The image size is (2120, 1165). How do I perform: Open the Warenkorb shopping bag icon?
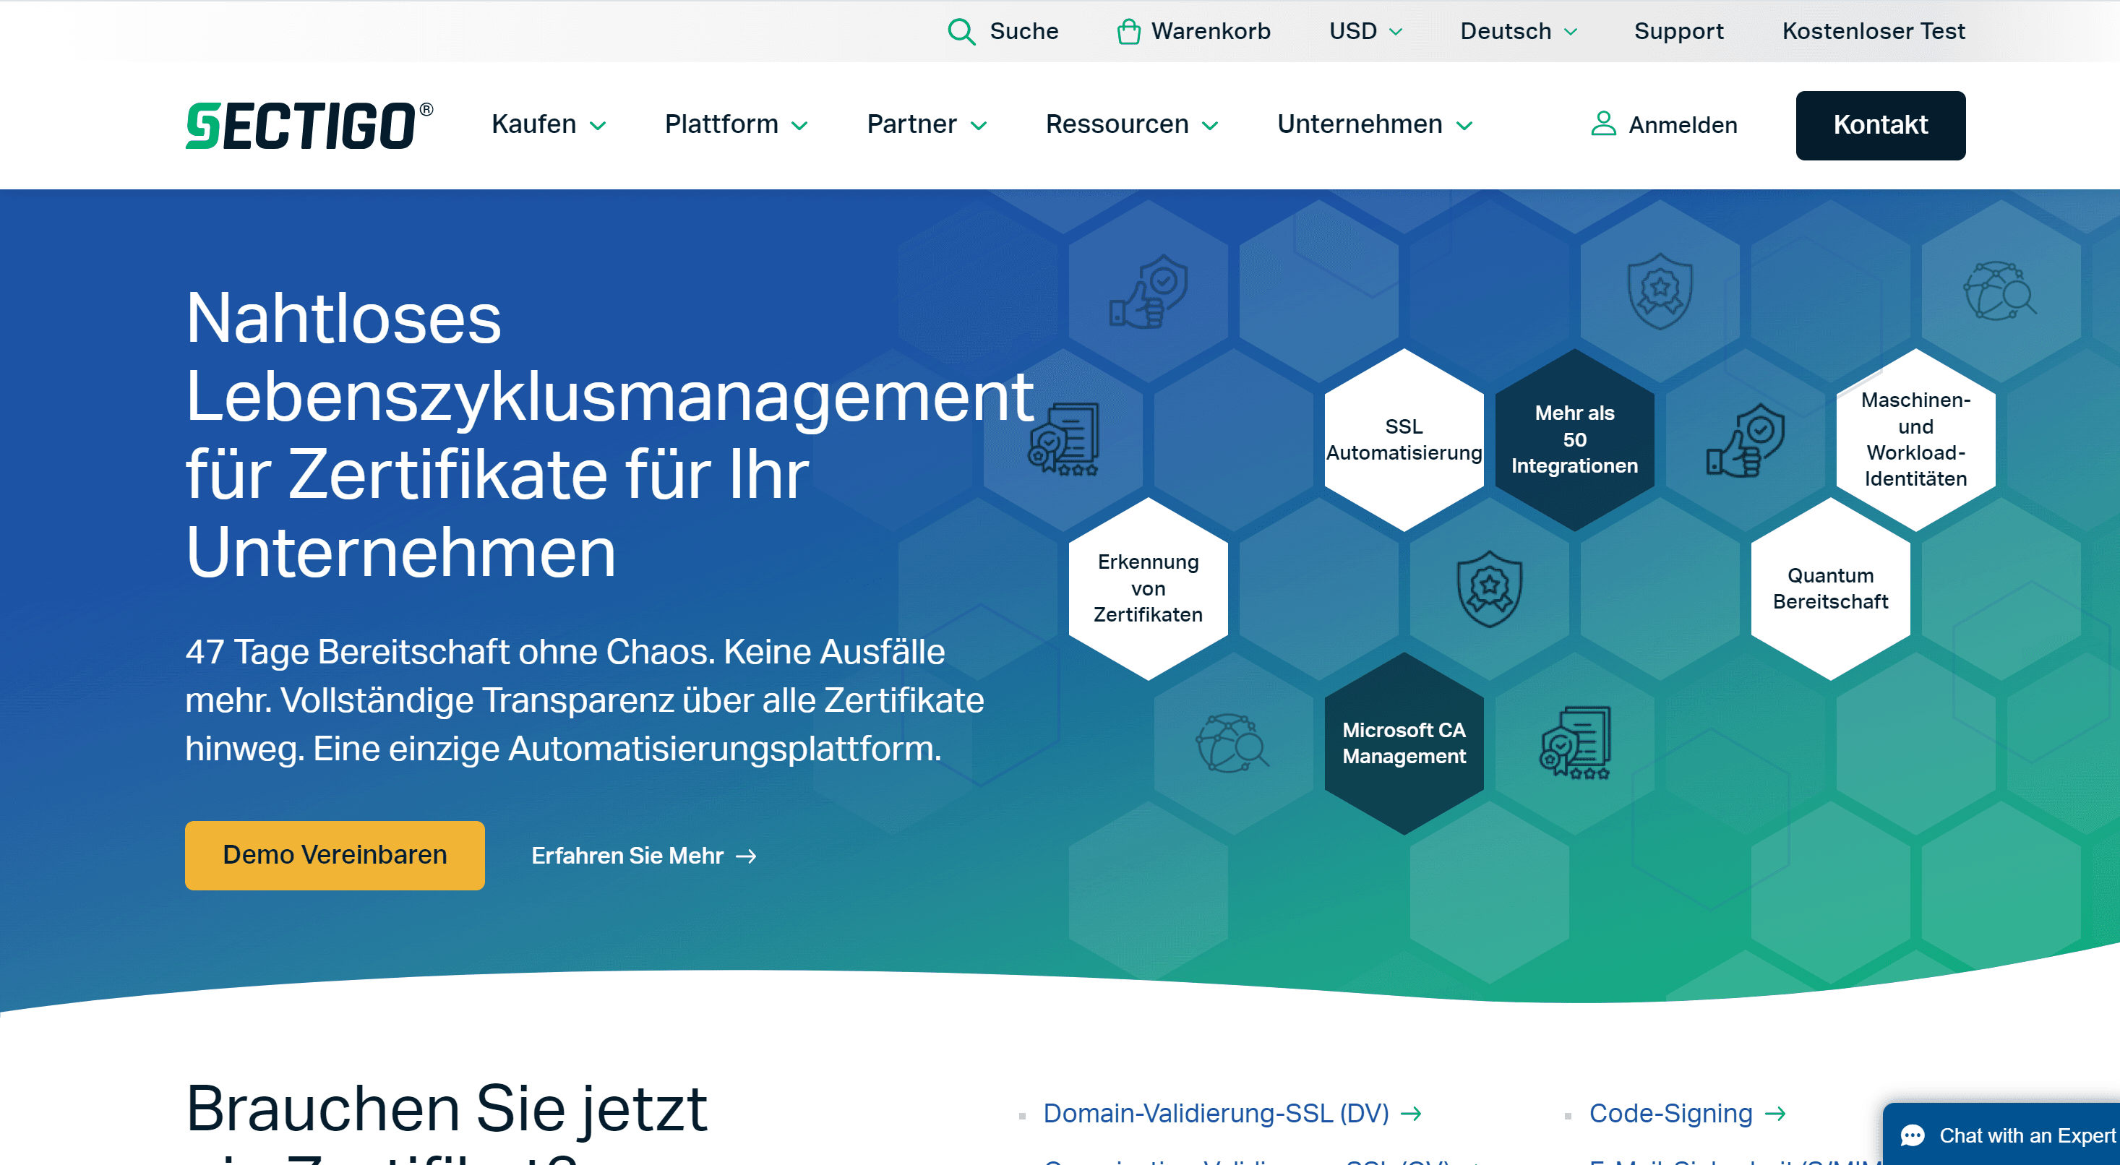pos(1128,31)
